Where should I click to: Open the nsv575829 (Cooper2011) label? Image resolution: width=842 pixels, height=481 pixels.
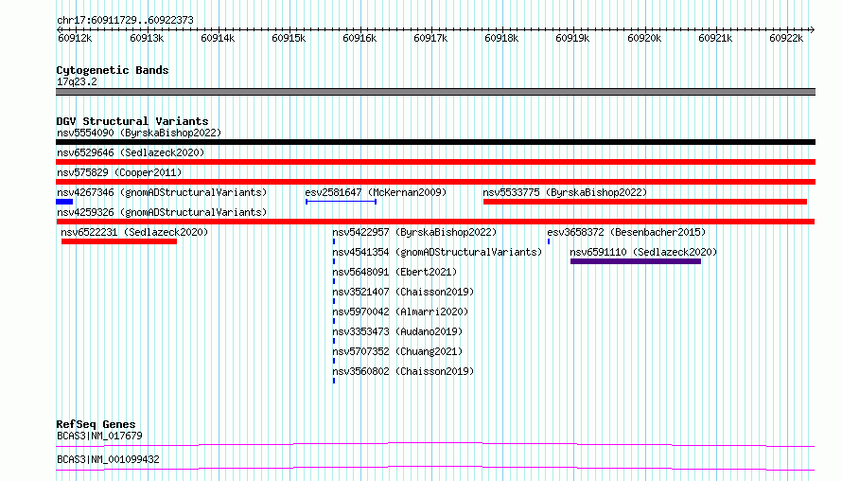(119, 172)
